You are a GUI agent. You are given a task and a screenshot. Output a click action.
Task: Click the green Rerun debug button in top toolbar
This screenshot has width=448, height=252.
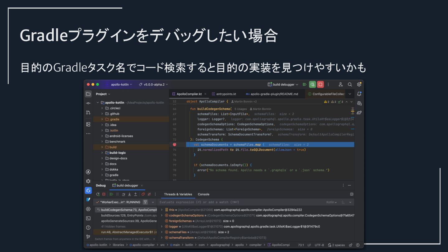313,85
